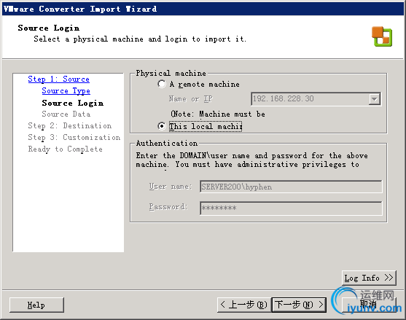Click the 'Select a physical machine' description text
The height and width of the screenshot is (320, 406).
[140, 39]
